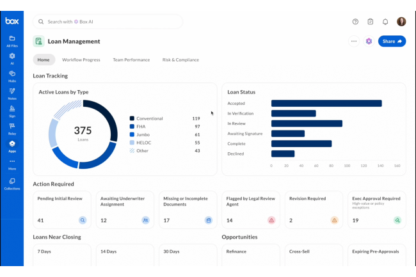416x277 pixels.
Task: Open All Files in the sidebar
Action: click(12, 41)
